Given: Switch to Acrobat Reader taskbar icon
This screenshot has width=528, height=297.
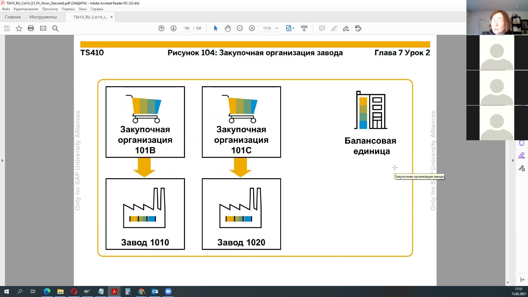Looking at the screenshot, I should tap(114, 291).
